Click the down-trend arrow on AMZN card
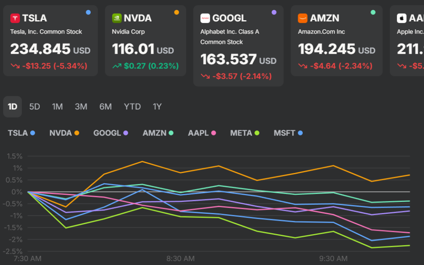 [x=303, y=66]
